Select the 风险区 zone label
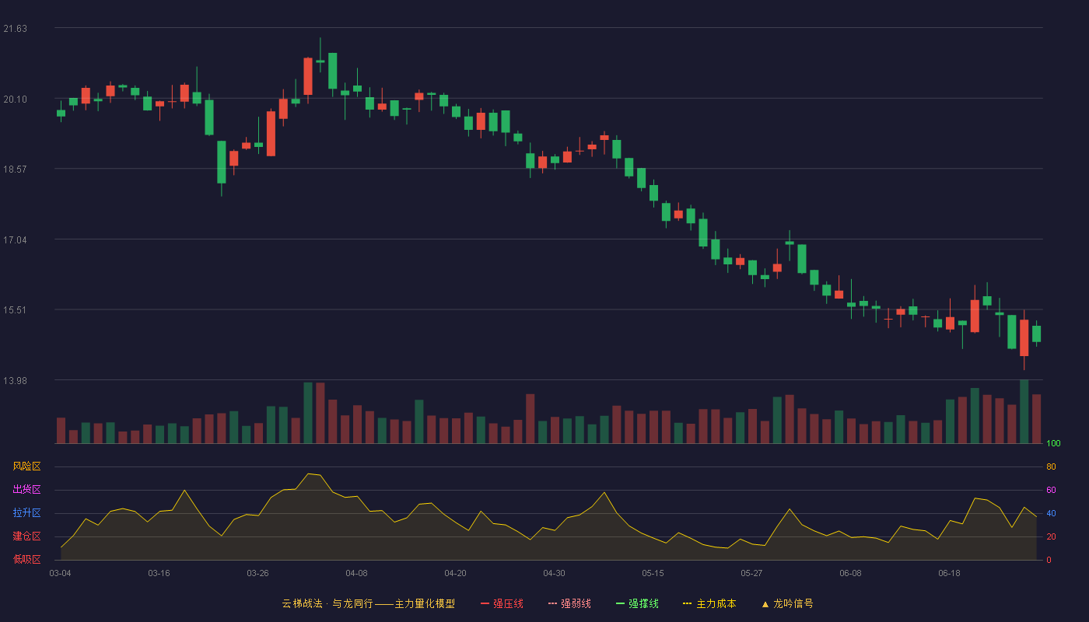Viewport: 1089px width, 622px height. click(x=26, y=466)
